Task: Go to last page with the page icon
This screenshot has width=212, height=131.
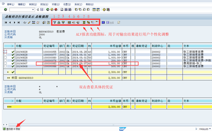Action: point(88,10)
